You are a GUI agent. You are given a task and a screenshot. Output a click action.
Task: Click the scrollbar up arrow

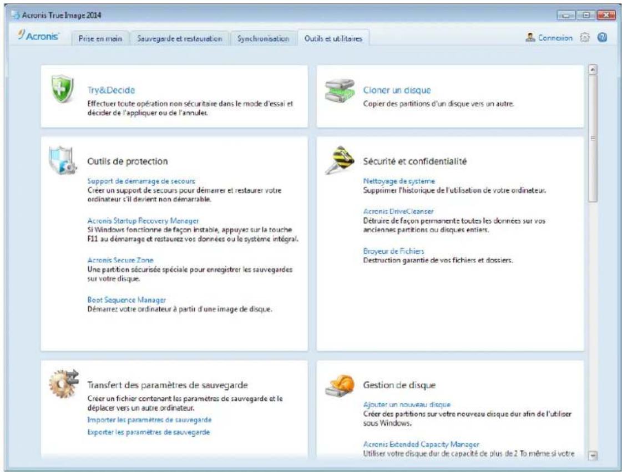tap(593, 70)
